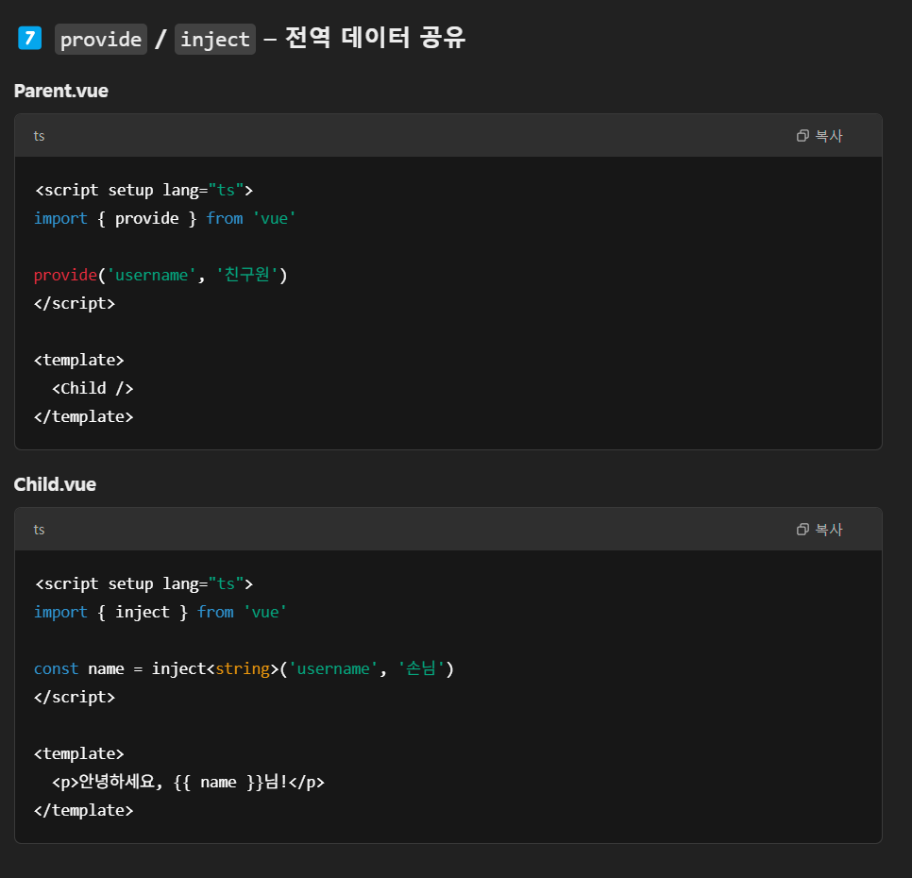The image size is (912, 878).
Task: Click the opening '<template>' line in Child.vue
Action: click(x=79, y=753)
